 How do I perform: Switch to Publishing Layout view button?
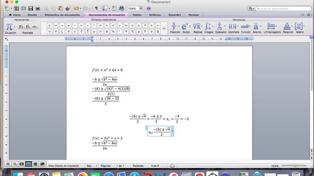22,164
